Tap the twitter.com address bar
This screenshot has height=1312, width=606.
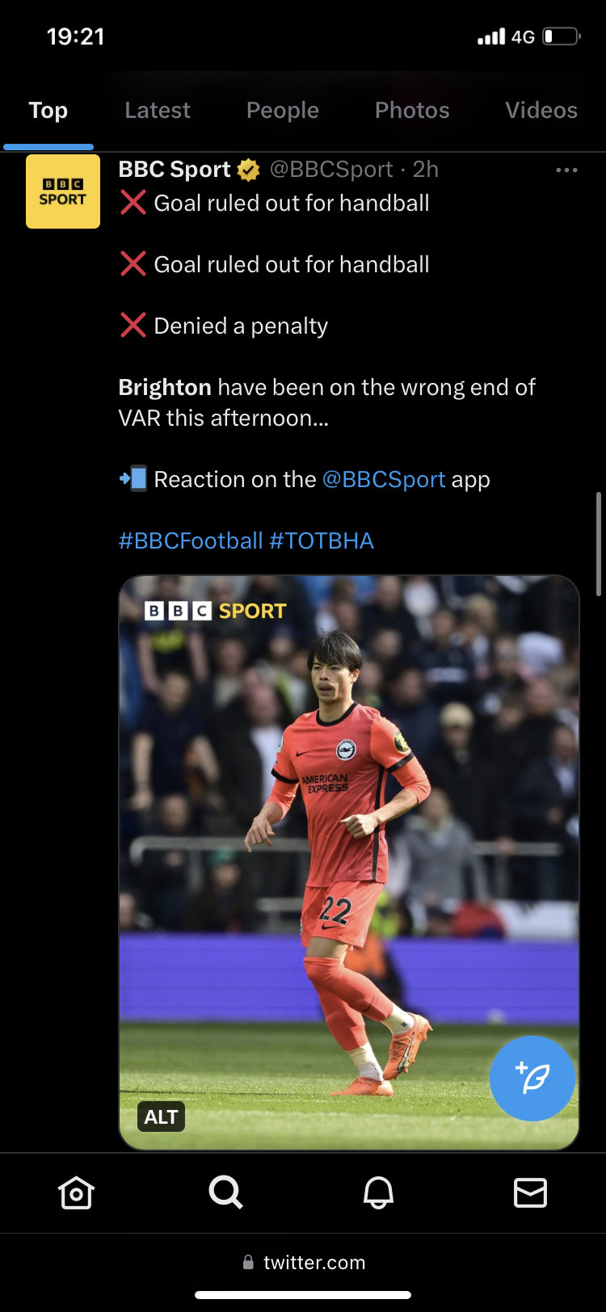pos(314,1262)
